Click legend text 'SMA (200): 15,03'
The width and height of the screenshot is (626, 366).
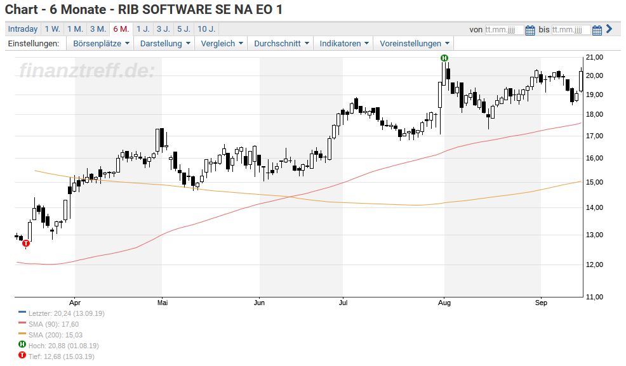(x=55, y=335)
